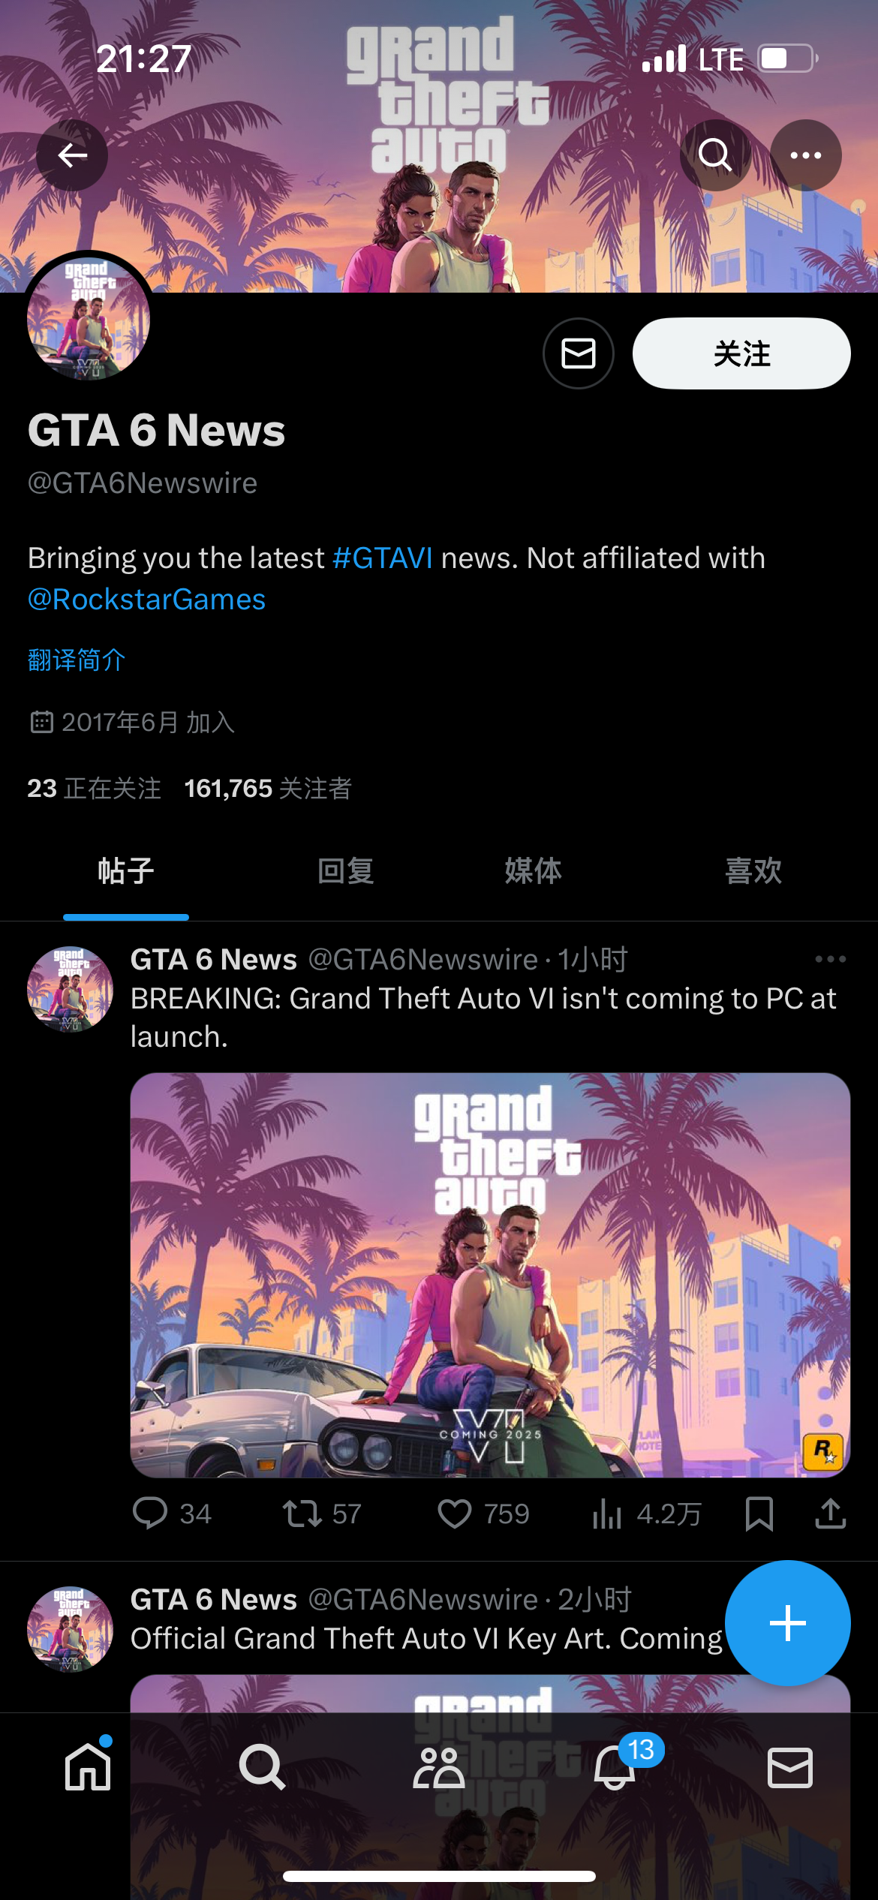
Task: Open profile search magnifier icon
Action: click(715, 155)
